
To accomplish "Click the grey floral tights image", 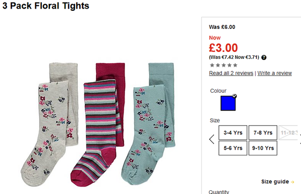I will [49, 125].
